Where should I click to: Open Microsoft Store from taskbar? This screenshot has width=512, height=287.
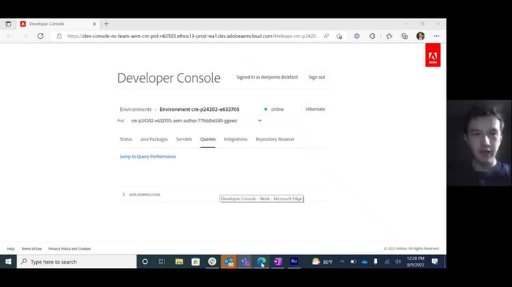(196, 262)
